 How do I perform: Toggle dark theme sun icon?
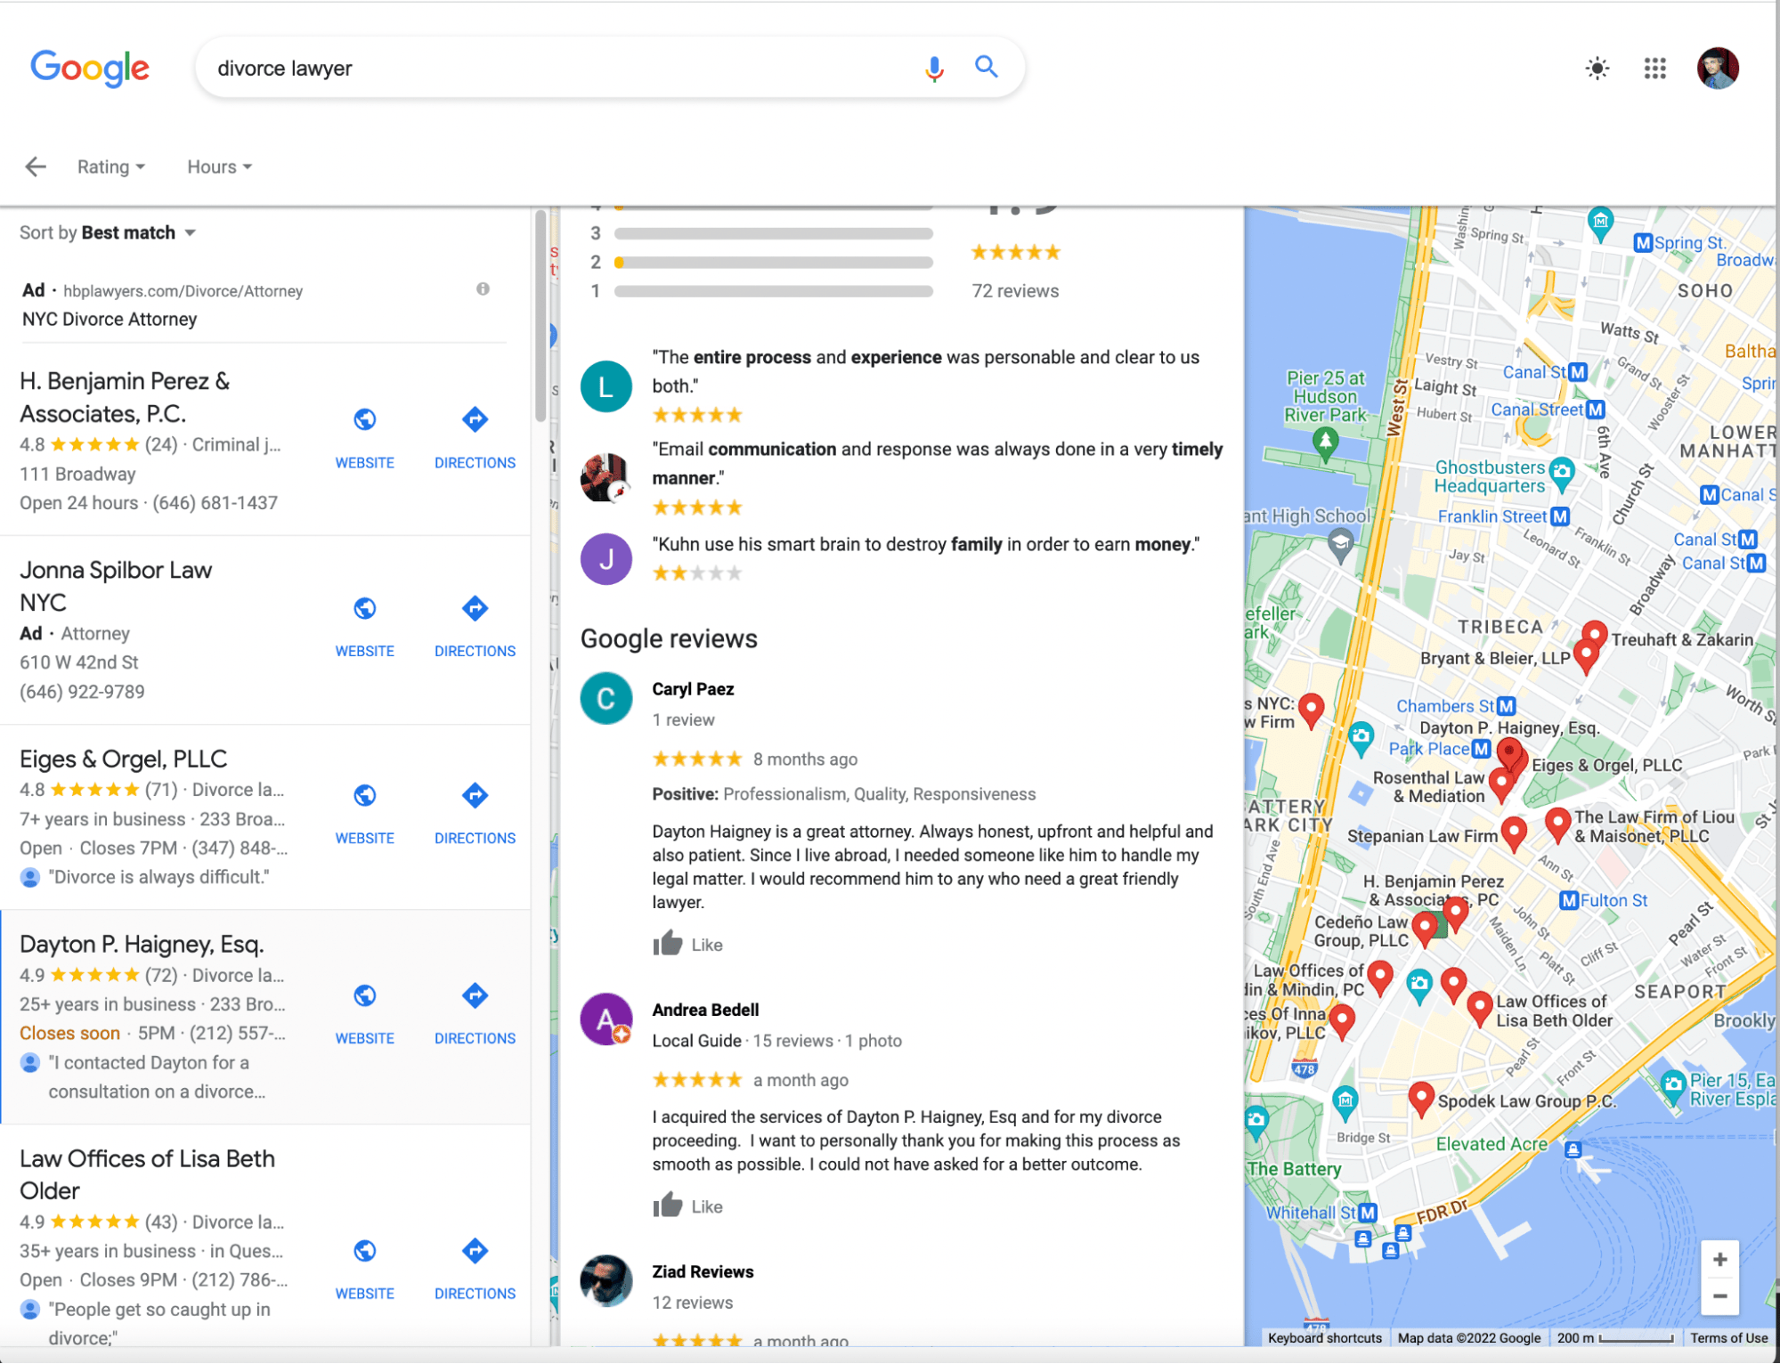(x=1597, y=69)
